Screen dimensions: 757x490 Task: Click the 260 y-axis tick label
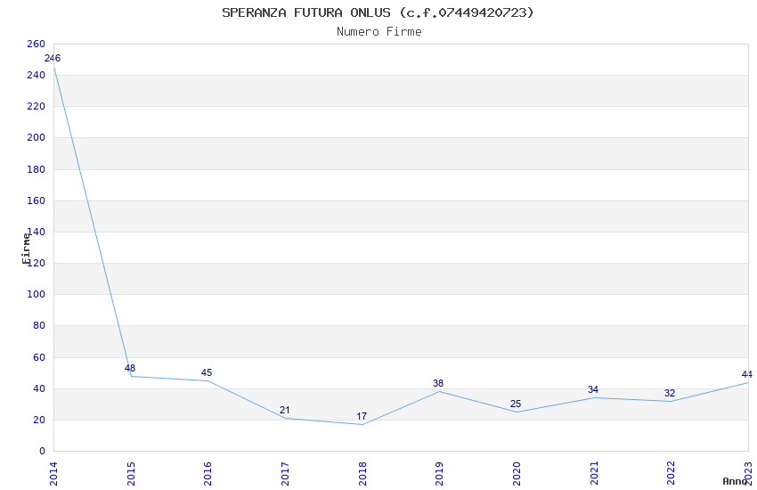point(37,45)
